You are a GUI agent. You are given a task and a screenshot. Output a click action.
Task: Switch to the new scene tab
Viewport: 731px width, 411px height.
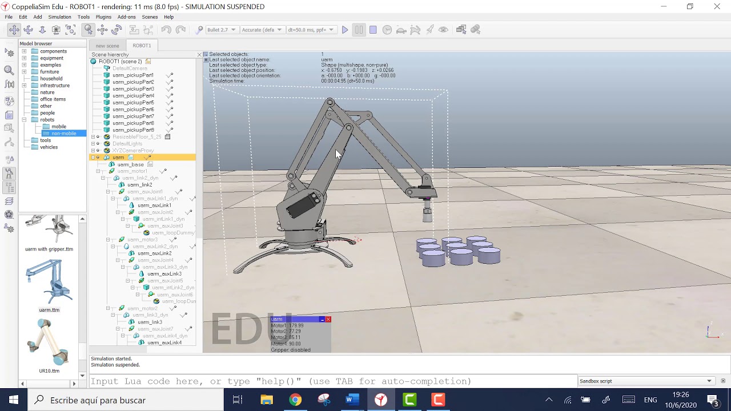pos(107,46)
